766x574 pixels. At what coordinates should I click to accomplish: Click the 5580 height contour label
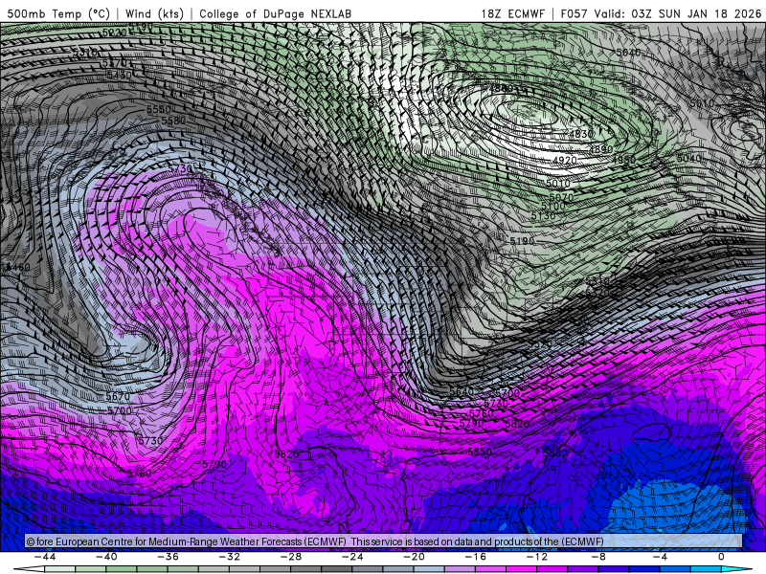tap(173, 121)
